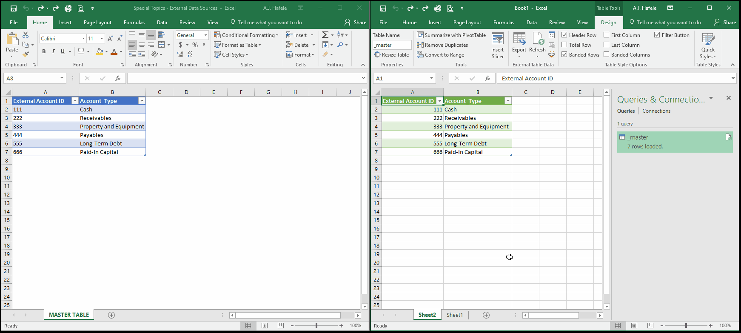This screenshot has width=741, height=333.
Task: Adjust zoom slider in left window status bar
Action: click(x=316, y=326)
